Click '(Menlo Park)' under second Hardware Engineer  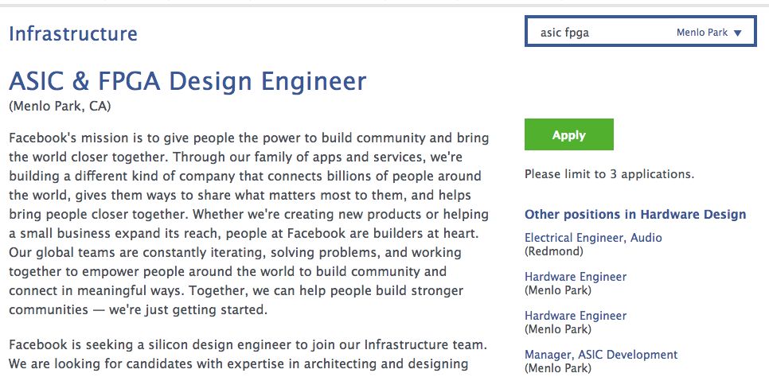[x=558, y=329]
